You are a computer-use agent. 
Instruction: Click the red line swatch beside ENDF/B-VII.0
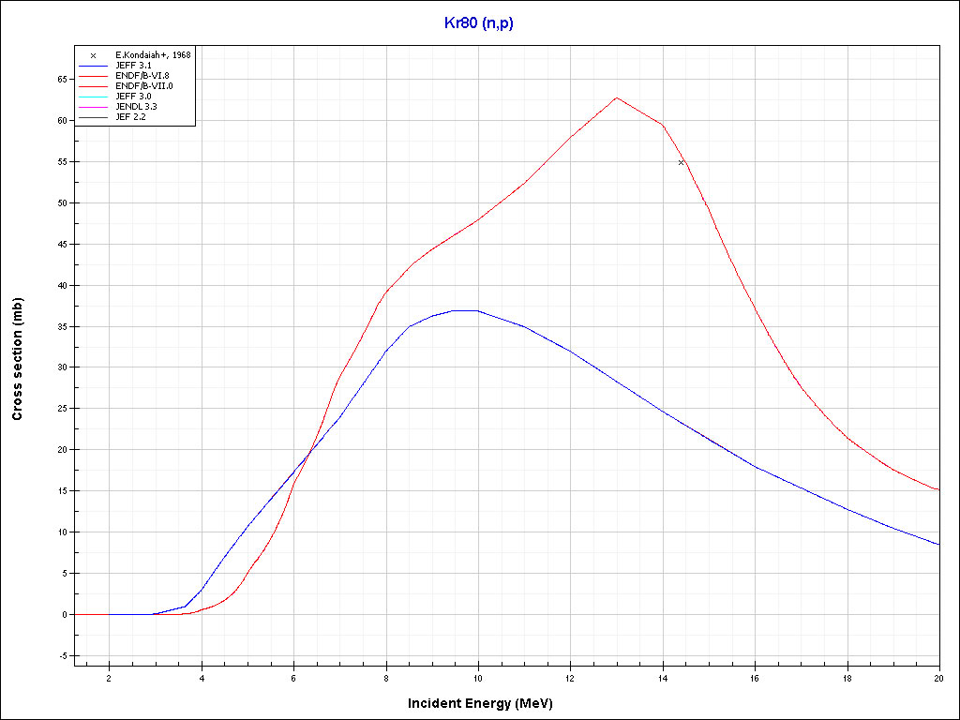click(93, 85)
